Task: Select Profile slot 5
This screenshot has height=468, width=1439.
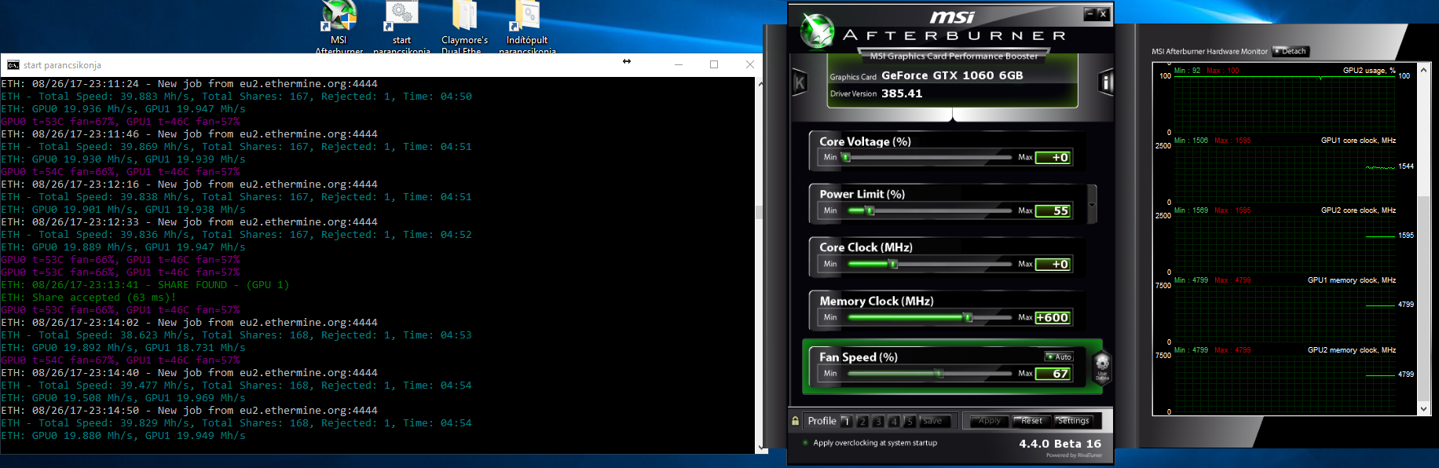Action: pyautogui.click(x=909, y=421)
